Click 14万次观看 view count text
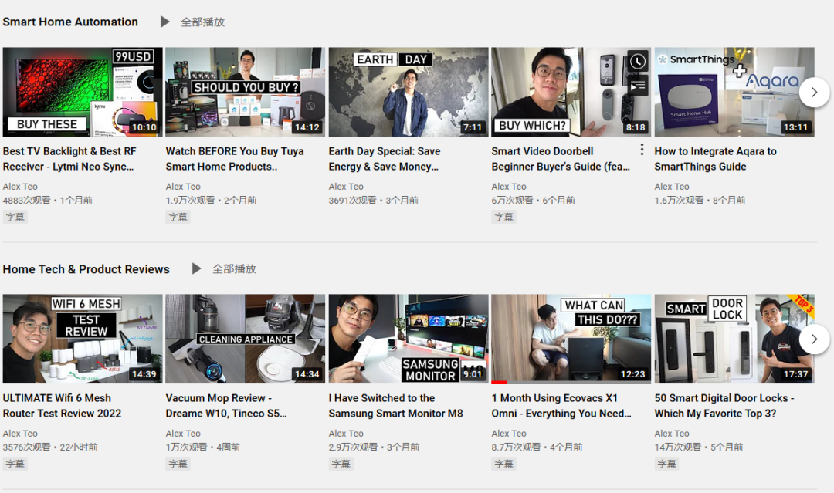 678,447
